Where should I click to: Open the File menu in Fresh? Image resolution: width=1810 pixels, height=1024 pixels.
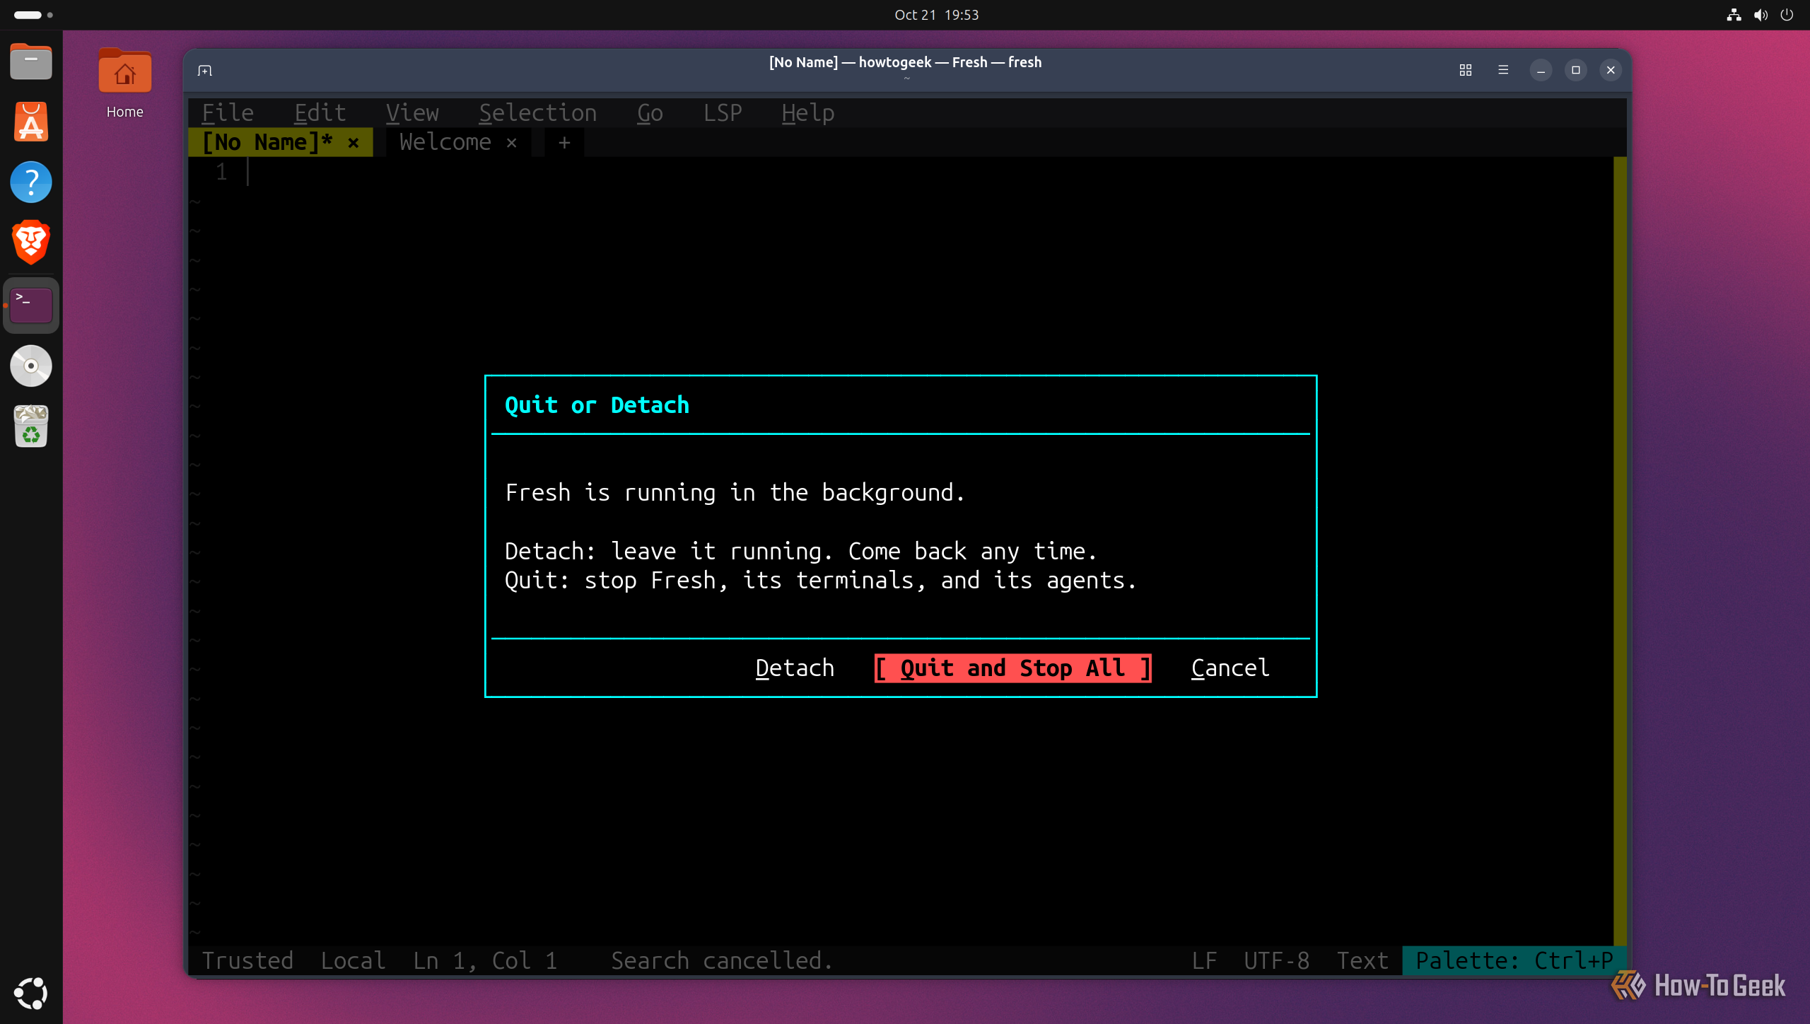[228, 113]
